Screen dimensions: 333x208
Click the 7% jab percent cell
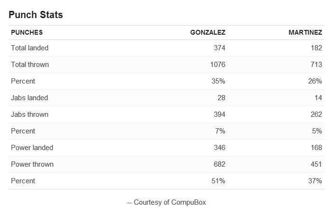(220, 131)
